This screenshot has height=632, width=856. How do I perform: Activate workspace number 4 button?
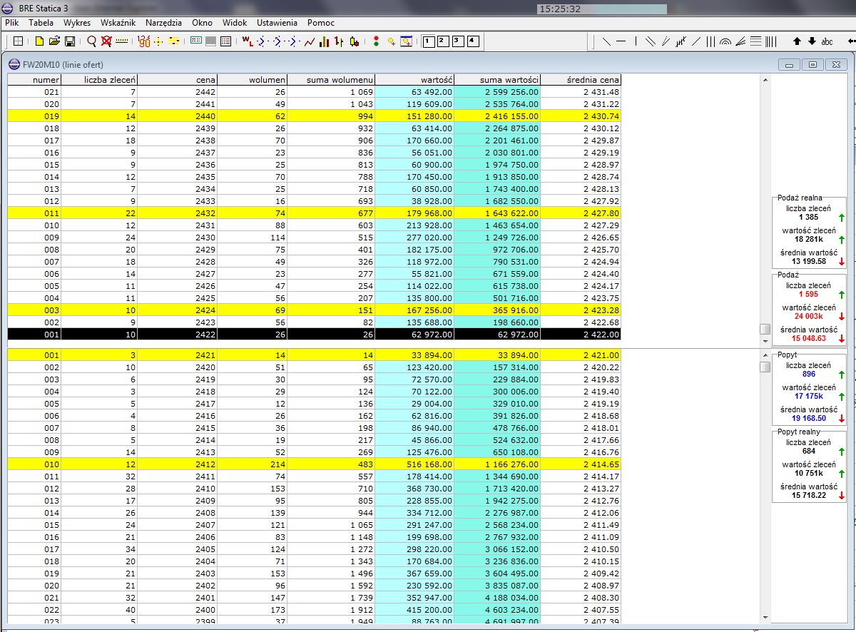(x=473, y=41)
